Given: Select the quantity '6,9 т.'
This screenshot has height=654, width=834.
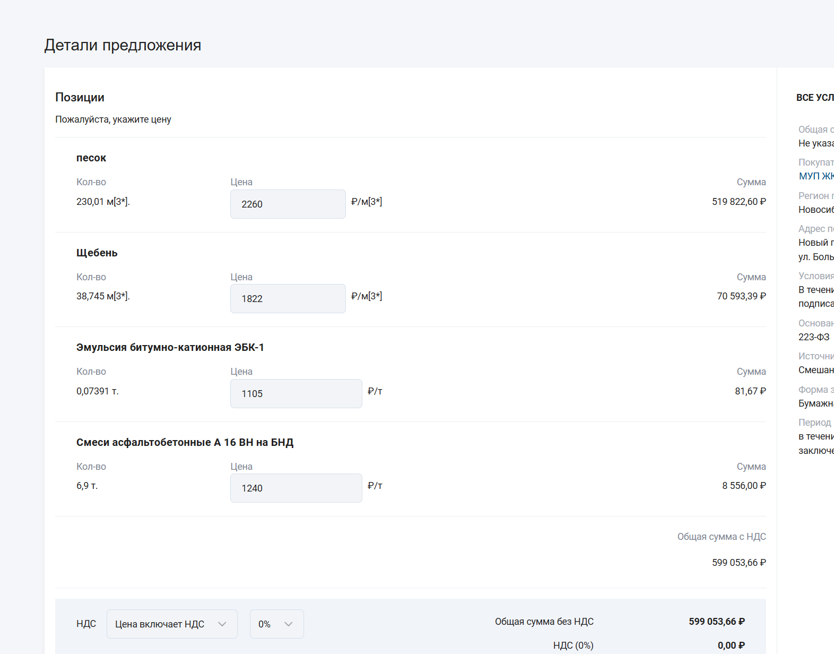Looking at the screenshot, I should (x=87, y=486).
